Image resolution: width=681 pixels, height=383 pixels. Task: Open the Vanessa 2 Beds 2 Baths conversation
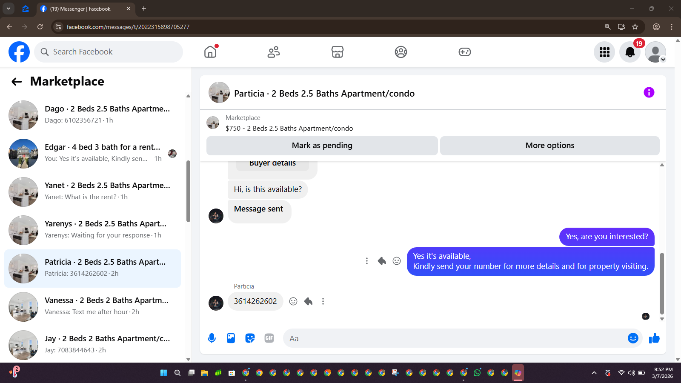[x=92, y=307]
